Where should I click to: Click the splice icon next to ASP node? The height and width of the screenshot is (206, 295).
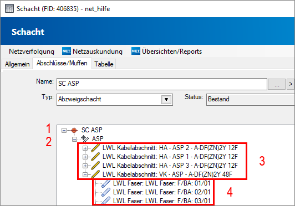85,139
